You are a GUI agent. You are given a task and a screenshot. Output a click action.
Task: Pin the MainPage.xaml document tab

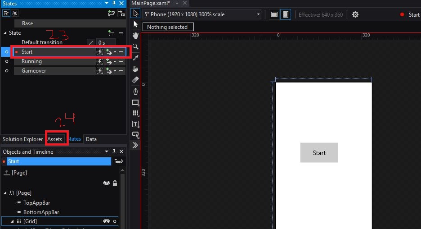click(x=176, y=3)
